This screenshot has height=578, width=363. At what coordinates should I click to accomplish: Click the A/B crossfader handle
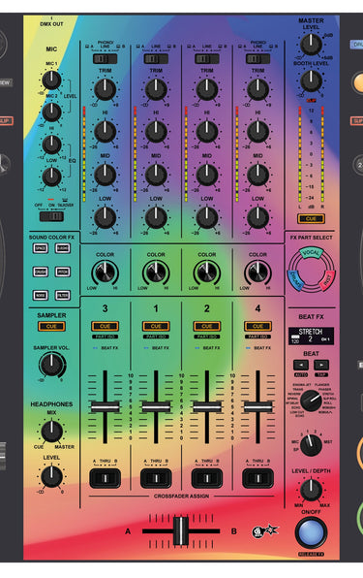click(x=181, y=531)
